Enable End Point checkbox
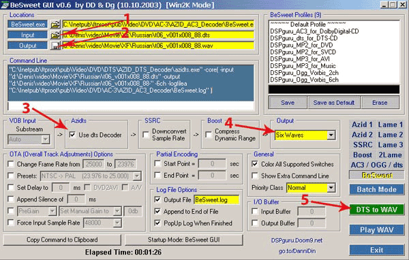Image resolution: width=409 pixels, height=260 pixels. click(157, 175)
